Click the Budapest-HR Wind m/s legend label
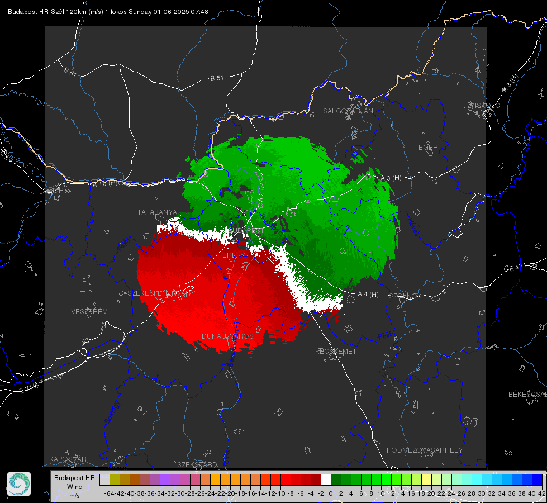 [75, 487]
